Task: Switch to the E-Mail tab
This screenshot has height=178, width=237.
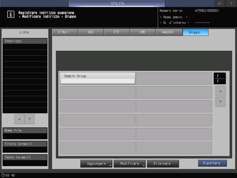Action: tap(65, 32)
